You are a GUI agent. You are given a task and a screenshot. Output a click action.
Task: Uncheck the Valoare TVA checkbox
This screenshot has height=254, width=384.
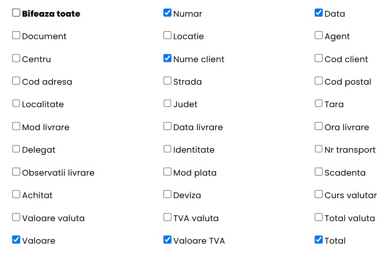pos(167,240)
